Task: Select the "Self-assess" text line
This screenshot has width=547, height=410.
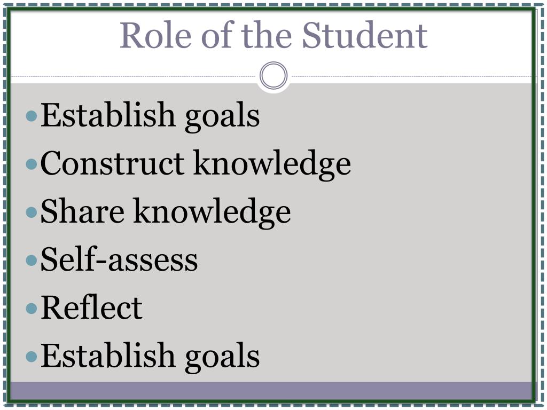Action: tap(119, 259)
